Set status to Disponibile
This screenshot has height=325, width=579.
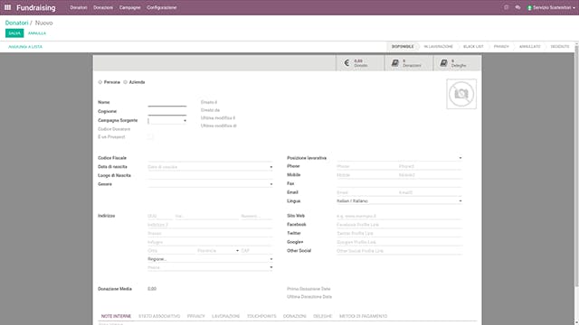[x=403, y=46]
